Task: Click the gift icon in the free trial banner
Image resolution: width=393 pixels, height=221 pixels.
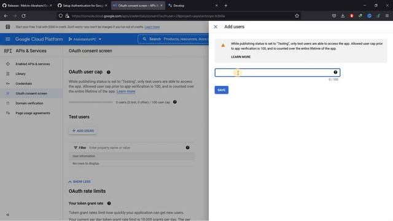Action: coord(8,26)
